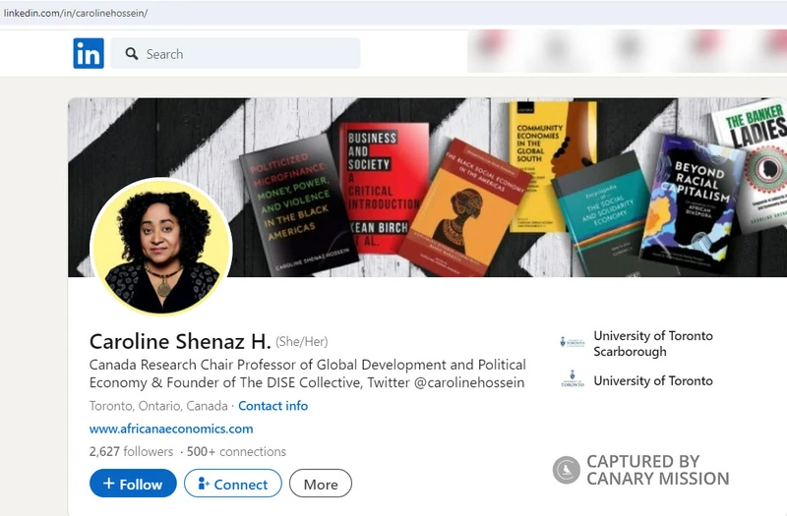Screen dimensions: 787x516
Task: Focus the Search input field
Action: click(235, 53)
